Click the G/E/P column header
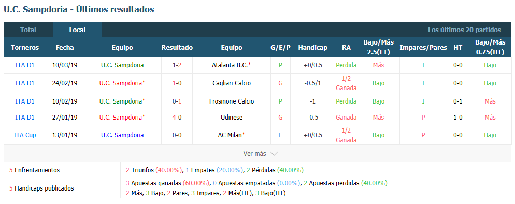The width and height of the screenshot is (515, 204). tap(280, 47)
